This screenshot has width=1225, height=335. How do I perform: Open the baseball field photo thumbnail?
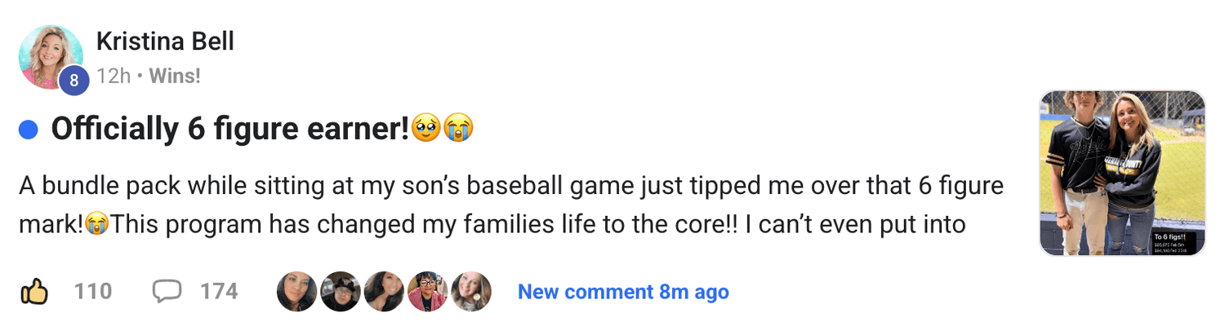pyautogui.click(x=1122, y=173)
